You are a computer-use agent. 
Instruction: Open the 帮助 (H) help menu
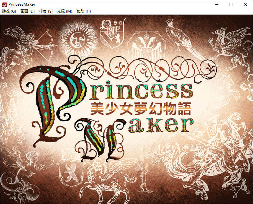(83, 11)
